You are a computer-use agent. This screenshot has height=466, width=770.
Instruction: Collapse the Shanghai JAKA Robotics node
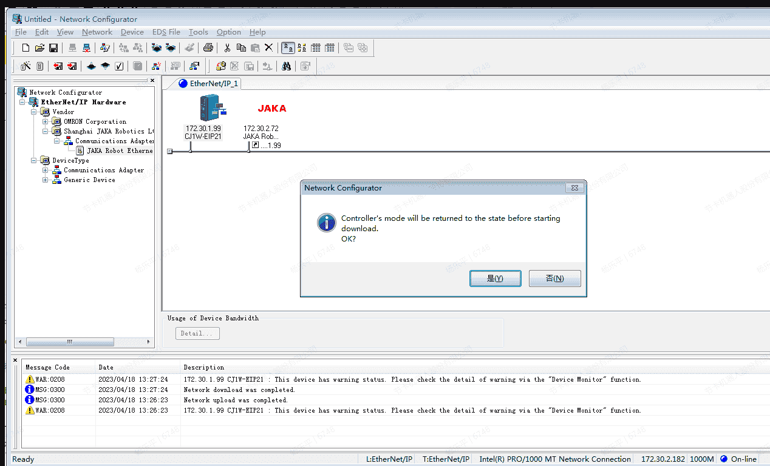(x=45, y=131)
